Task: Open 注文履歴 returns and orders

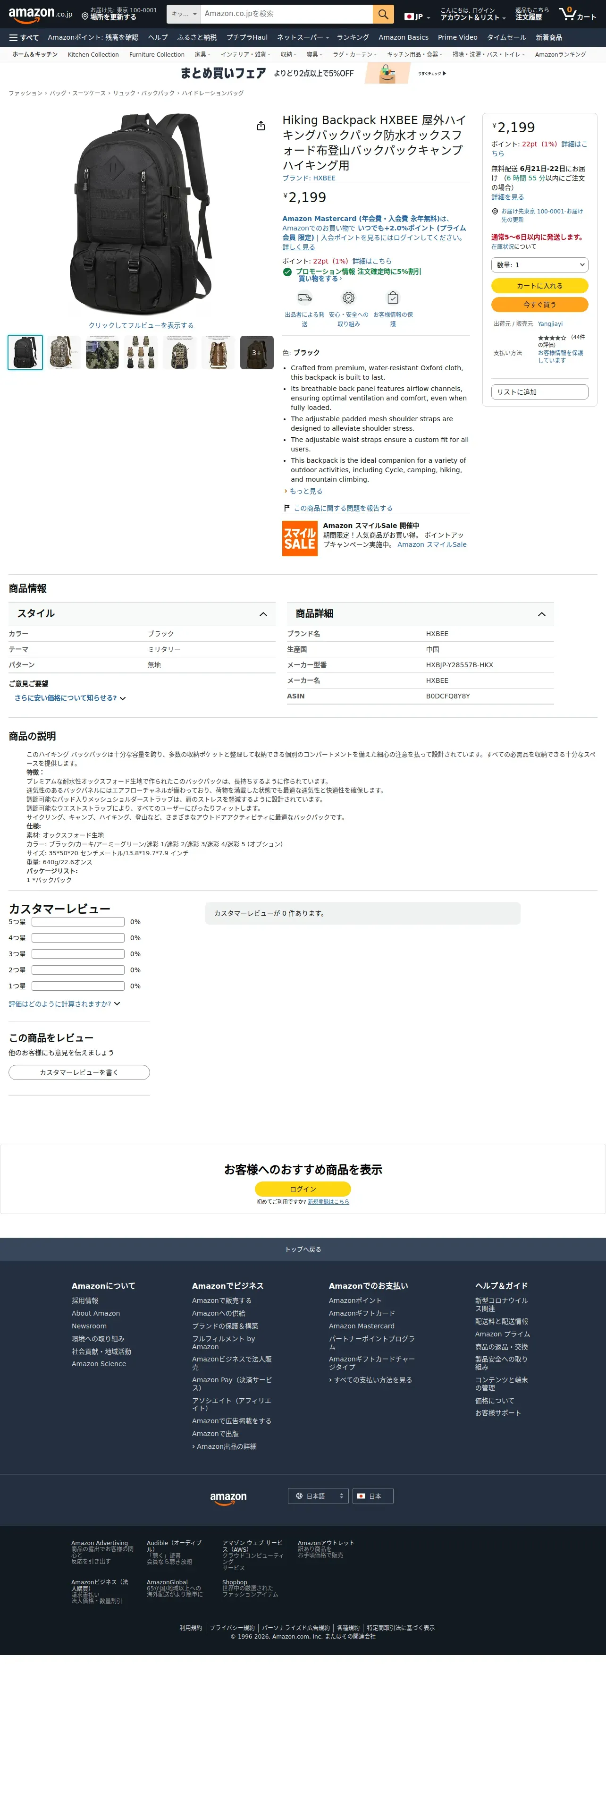Action: click(x=531, y=14)
